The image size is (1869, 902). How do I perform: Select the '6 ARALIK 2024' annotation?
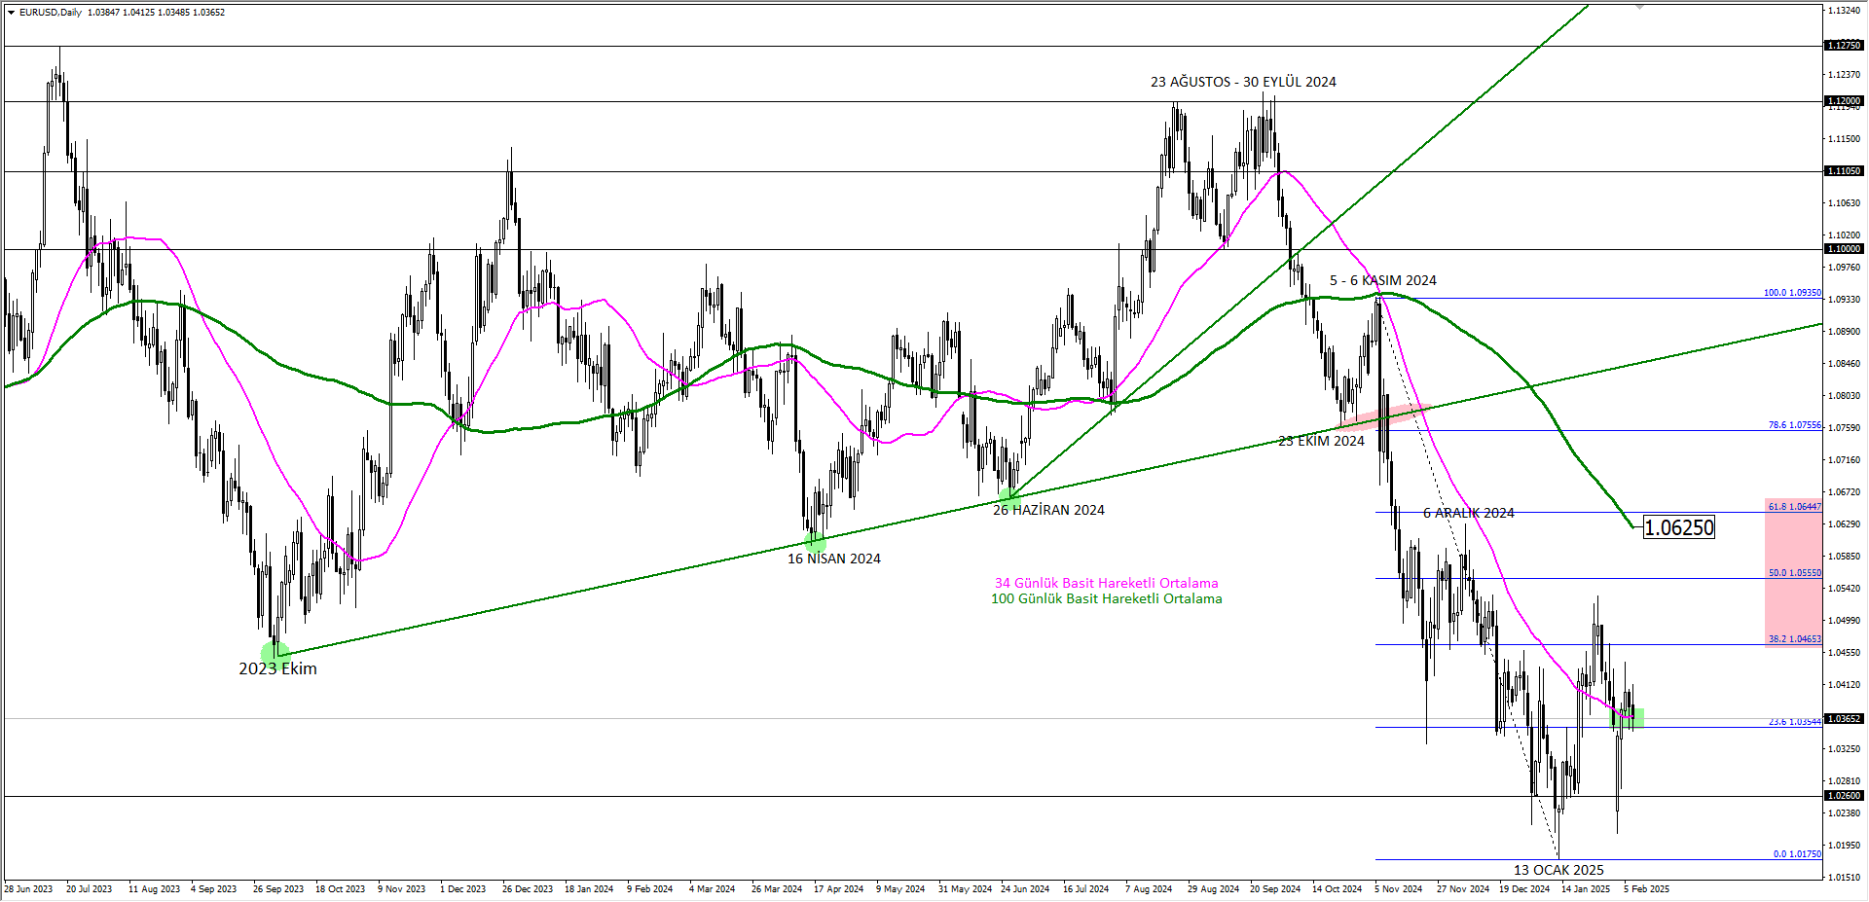pos(1468,513)
